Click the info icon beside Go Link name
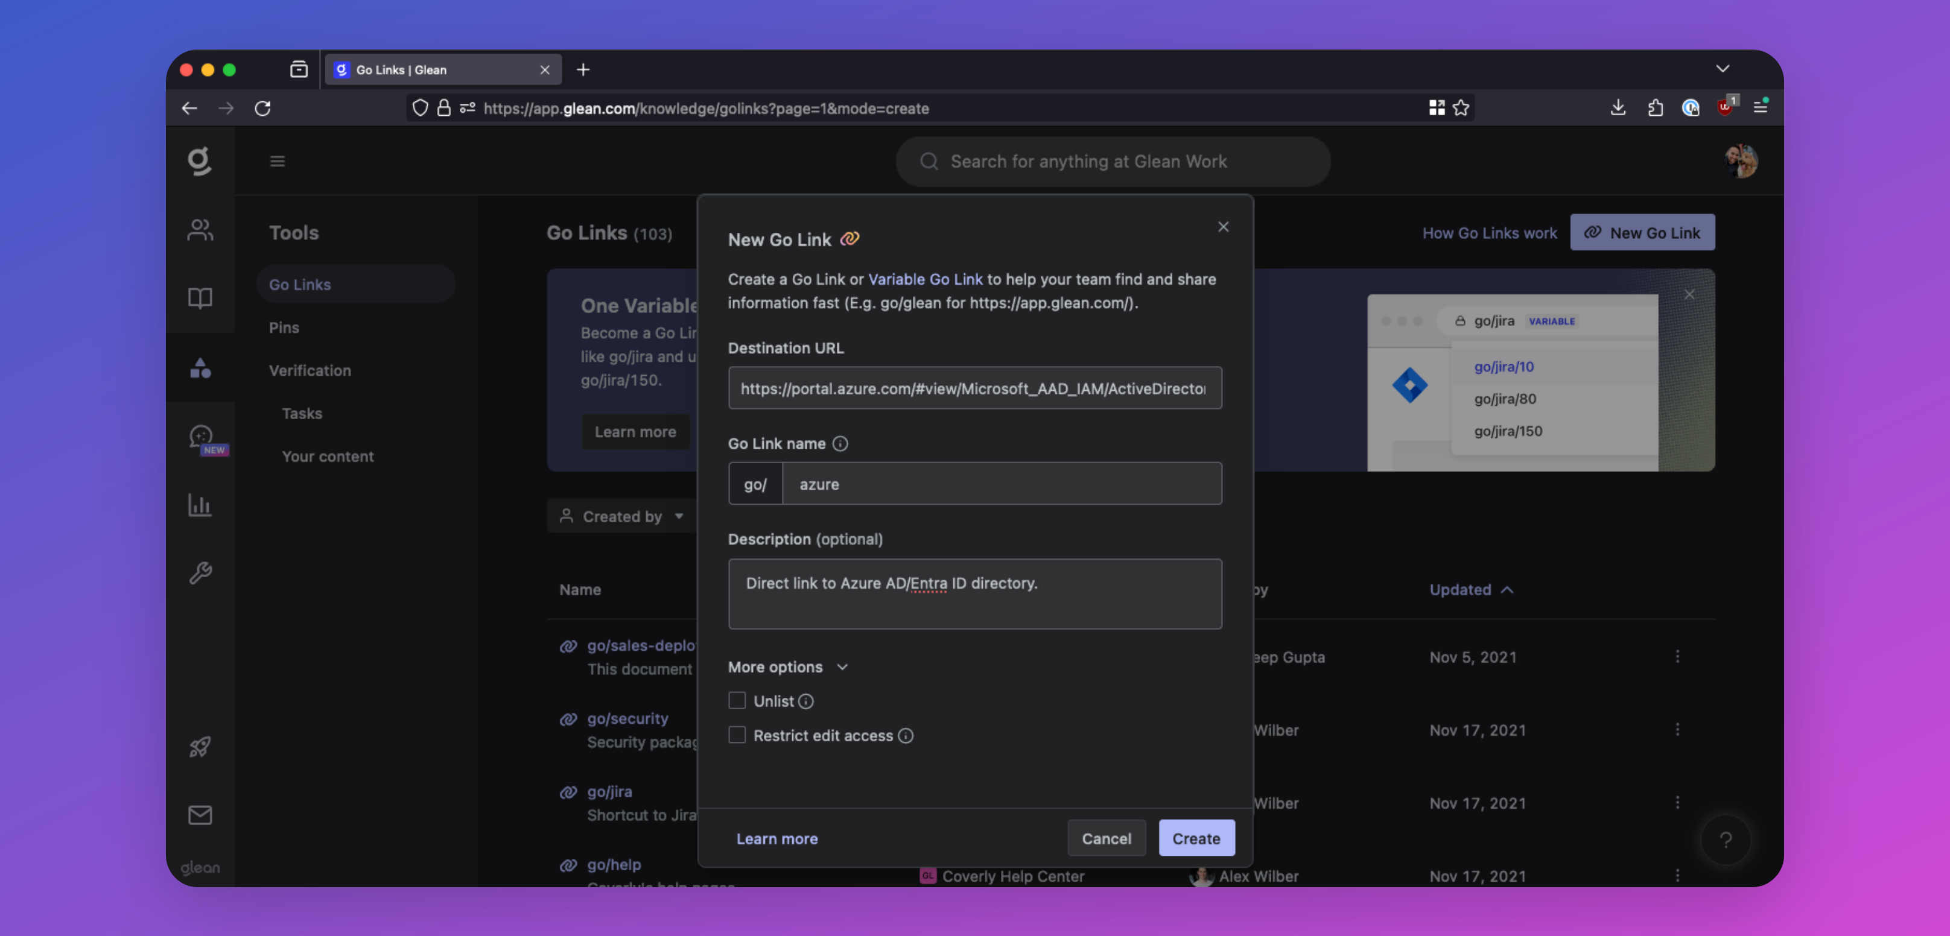 tap(840, 443)
